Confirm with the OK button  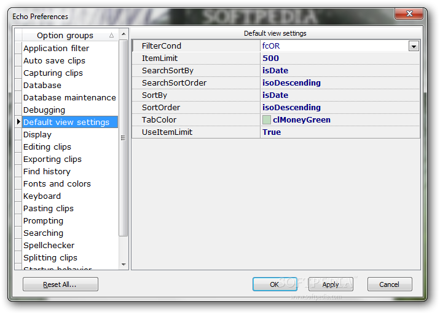pos(275,284)
